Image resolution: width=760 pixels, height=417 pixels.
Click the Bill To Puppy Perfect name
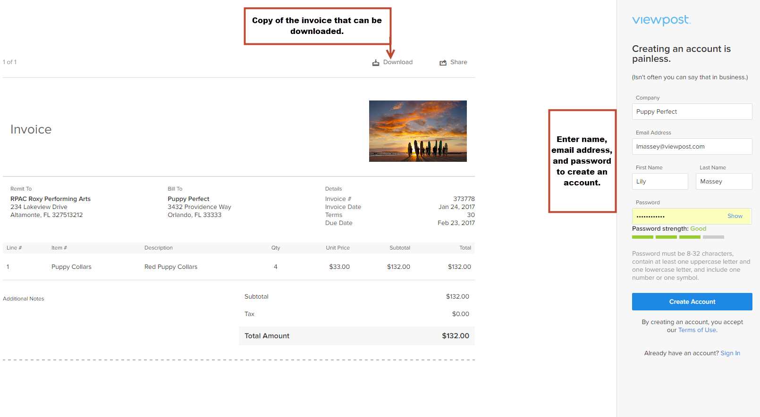pos(188,199)
